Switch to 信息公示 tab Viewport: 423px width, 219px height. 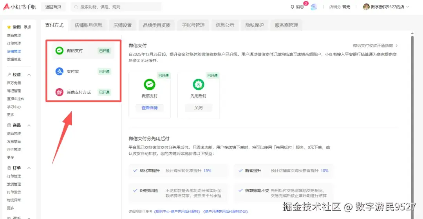point(225,25)
